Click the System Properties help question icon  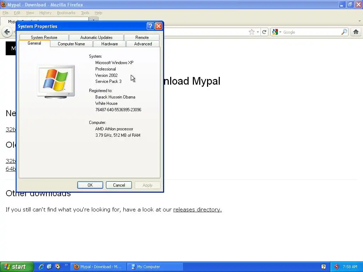(150, 26)
